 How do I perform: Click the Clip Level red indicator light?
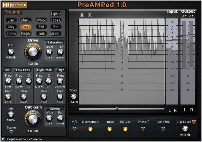coord(194,122)
